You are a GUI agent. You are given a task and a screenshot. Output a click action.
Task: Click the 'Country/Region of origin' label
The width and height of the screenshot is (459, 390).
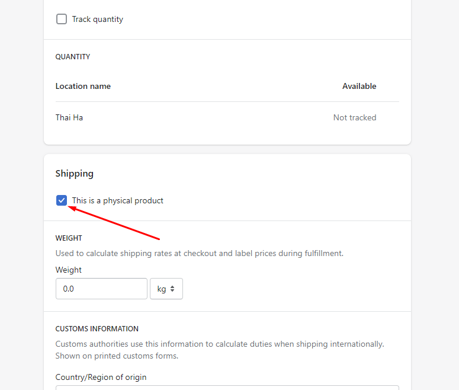point(101,377)
